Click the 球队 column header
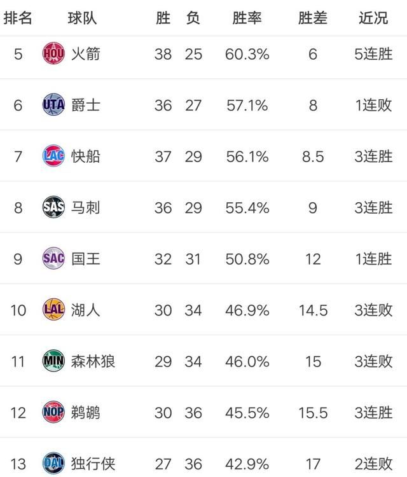 (x=82, y=18)
